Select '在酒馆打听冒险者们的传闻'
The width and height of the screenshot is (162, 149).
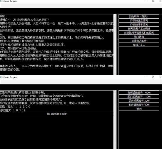(x=139, y=33)
